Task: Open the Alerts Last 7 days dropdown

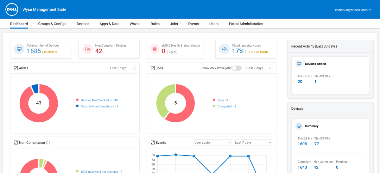Action: click(122, 68)
